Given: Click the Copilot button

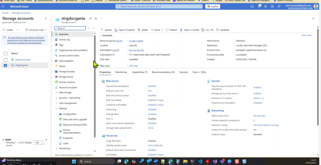Looking at the screenshot, I should click(x=213, y=7).
